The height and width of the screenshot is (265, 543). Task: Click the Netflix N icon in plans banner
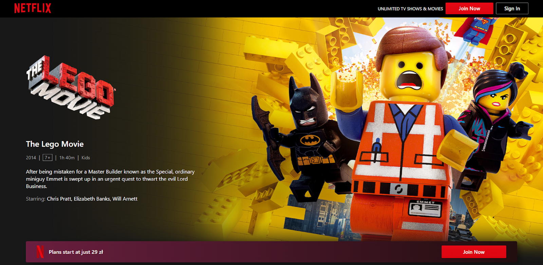pyautogui.click(x=40, y=252)
